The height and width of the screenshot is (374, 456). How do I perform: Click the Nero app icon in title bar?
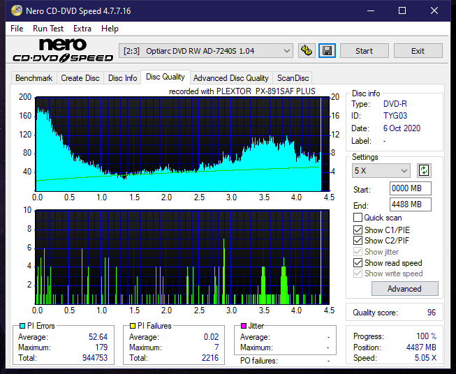point(17,10)
